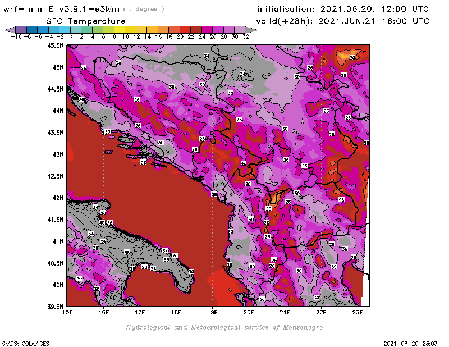Click the dark blue -8 to -6 legend swatch
The image size is (449, 347).
(32, 30)
